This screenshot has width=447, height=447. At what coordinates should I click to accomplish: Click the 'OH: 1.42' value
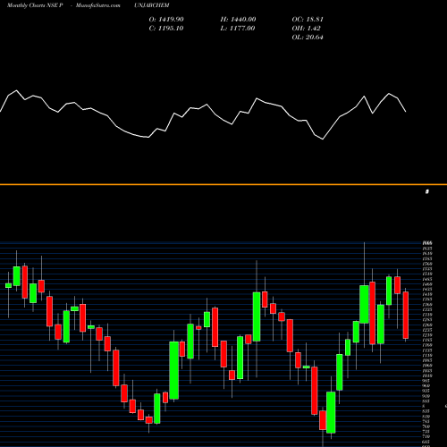pyautogui.click(x=306, y=29)
